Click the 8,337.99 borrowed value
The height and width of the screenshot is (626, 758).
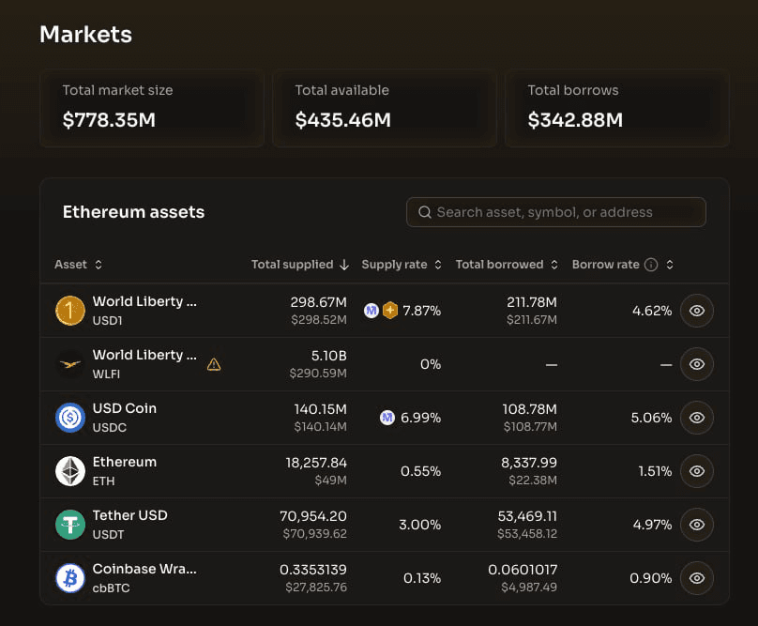click(529, 463)
